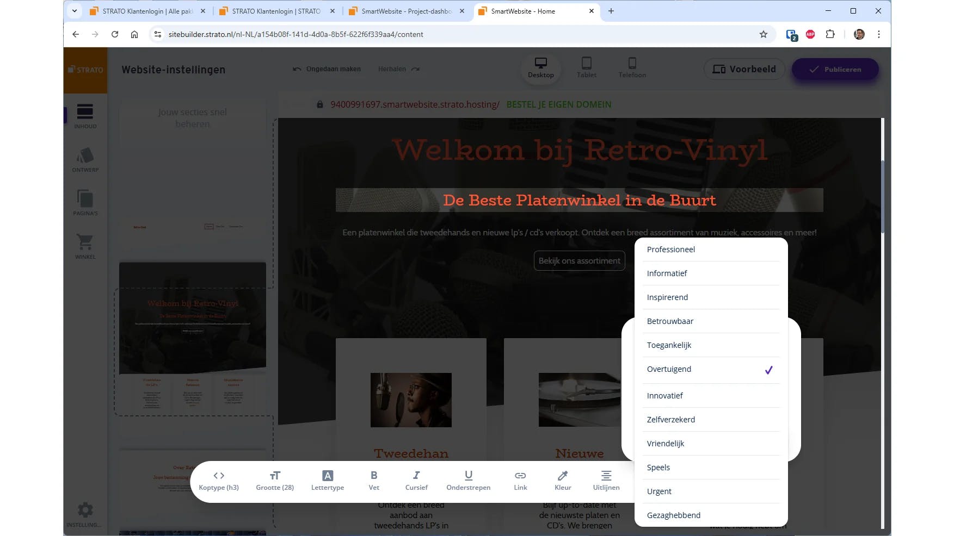Click the Bekijk ons assortiment button
954x536 pixels.
click(x=579, y=261)
